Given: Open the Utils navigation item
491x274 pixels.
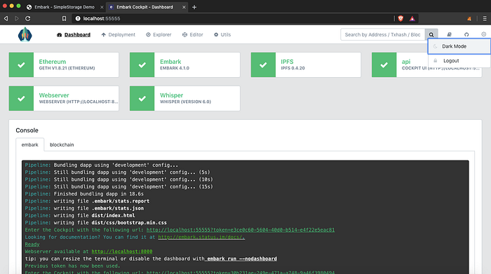Looking at the screenshot, I should pos(222,35).
